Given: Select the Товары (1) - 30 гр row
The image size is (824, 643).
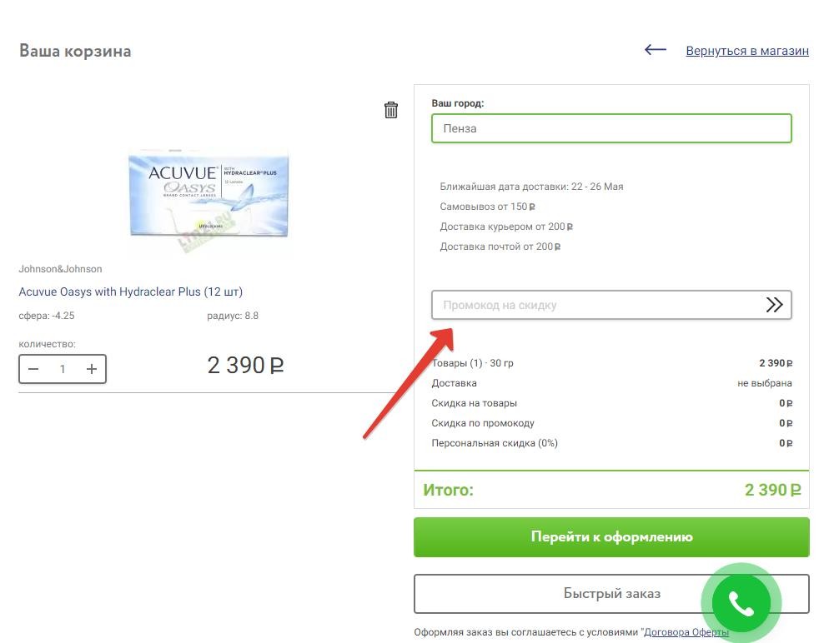Looking at the screenshot, I should click(x=611, y=362).
